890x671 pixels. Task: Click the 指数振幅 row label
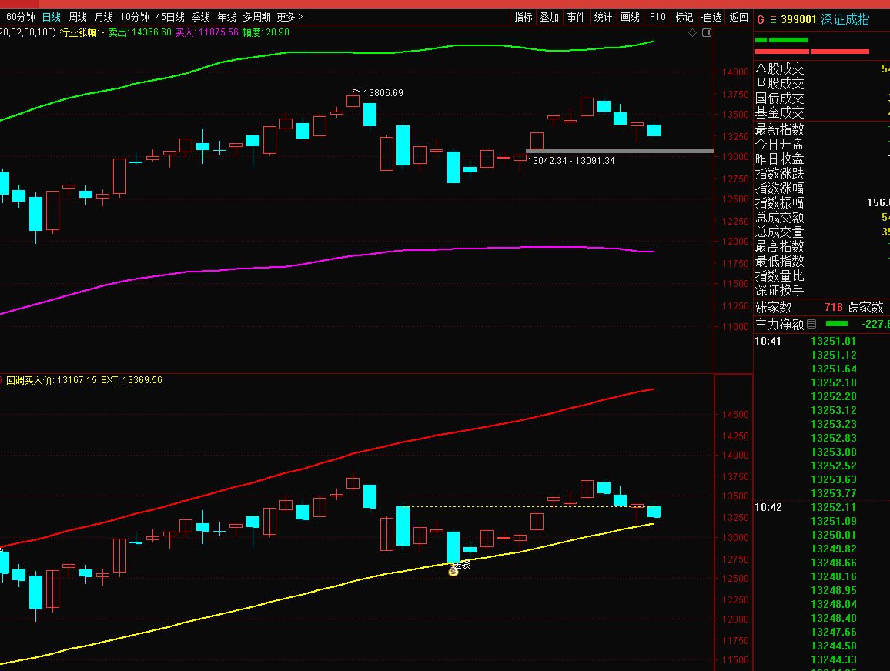[779, 202]
